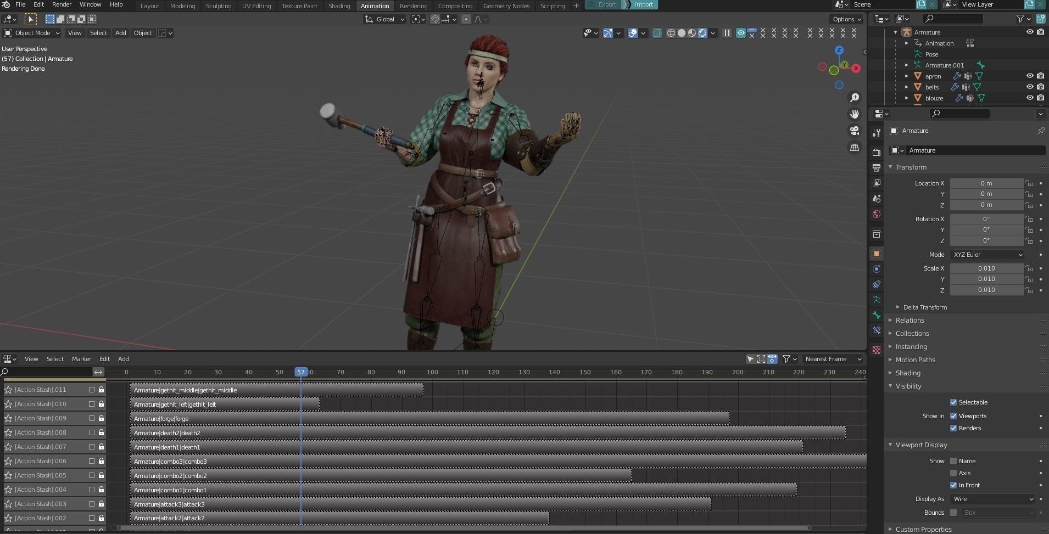Screen dimensions: 1049x534
Task: Click the Import button in the header
Action: click(x=644, y=4)
